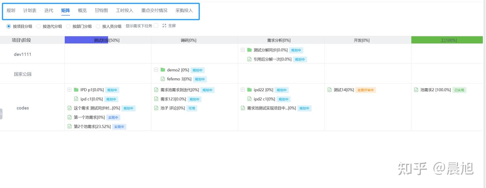Open the 工时投入 tab
The image size is (486, 188).
pos(125,10)
